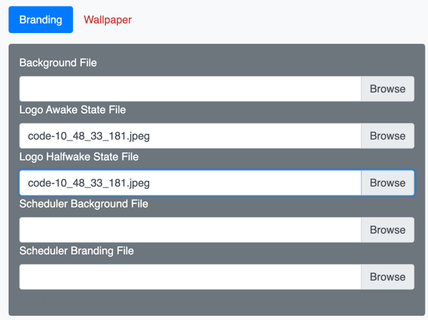The image size is (428, 320).
Task: Click the "Scheduler Branding File" label
Action: 77,251
